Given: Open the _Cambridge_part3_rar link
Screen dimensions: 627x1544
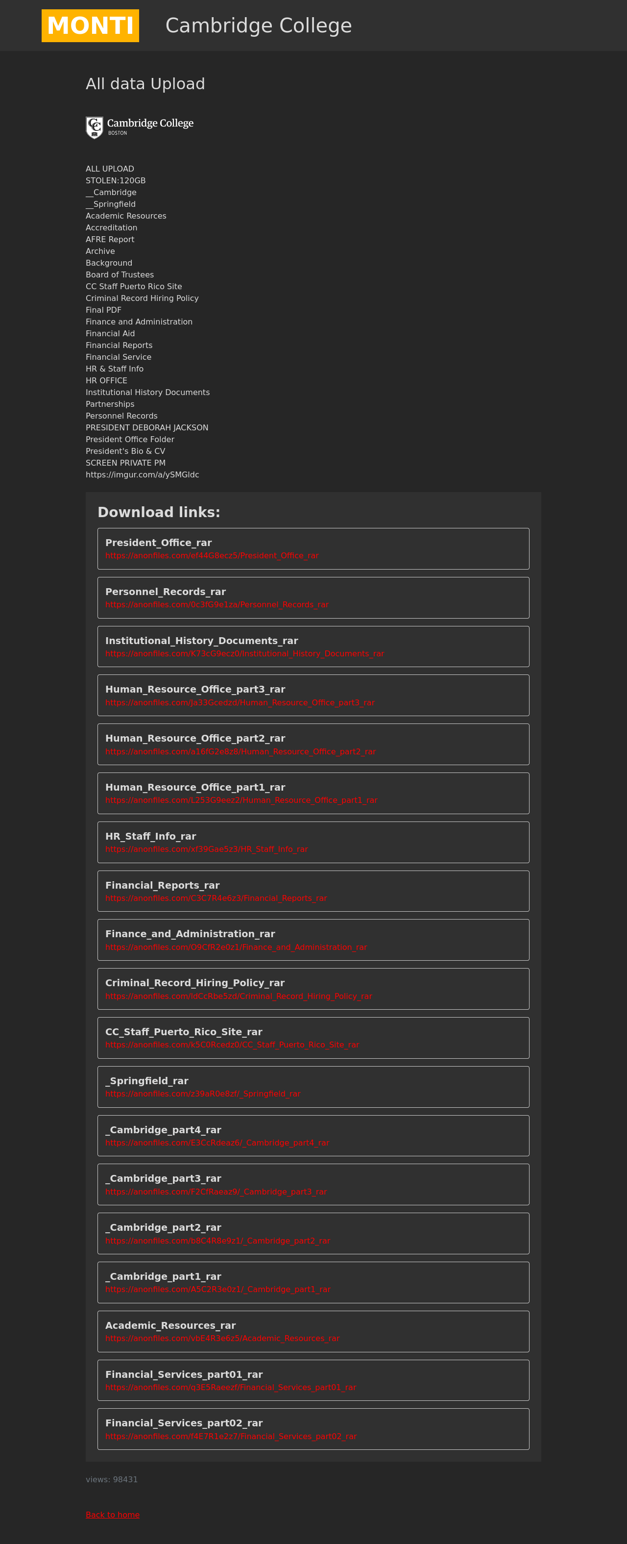Looking at the screenshot, I should point(216,1192).
